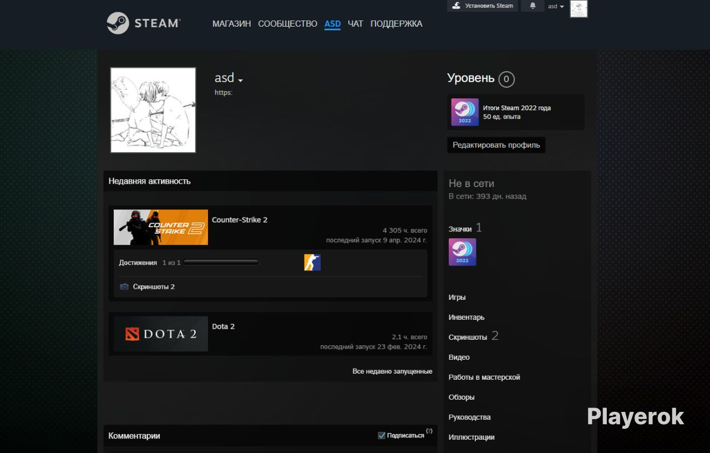Open the СООБЩЕСТВО menu
The width and height of the screenshot is (710, 453).
[287, 24]
